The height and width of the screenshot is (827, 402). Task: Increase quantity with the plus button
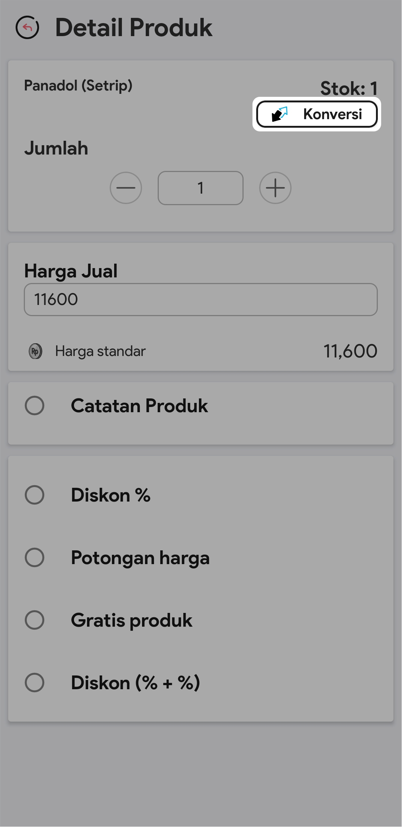(275, 188)
